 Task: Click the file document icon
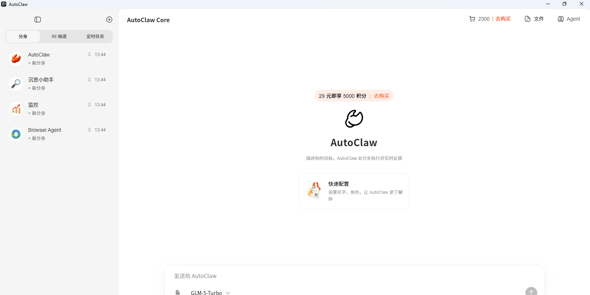[x=528, y=19]
